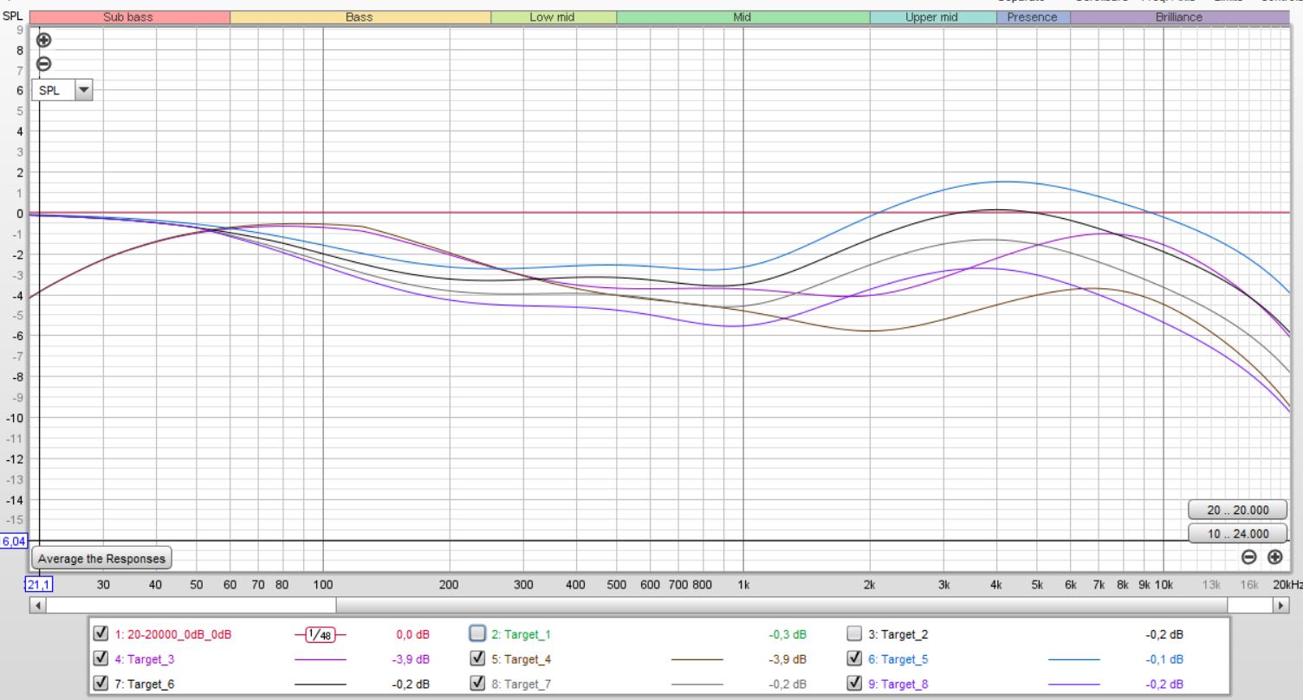Click the Target_8 violet line sample

click(1073, 684)
